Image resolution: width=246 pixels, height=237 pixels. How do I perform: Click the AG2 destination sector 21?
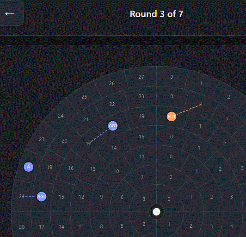coord(21,196)
